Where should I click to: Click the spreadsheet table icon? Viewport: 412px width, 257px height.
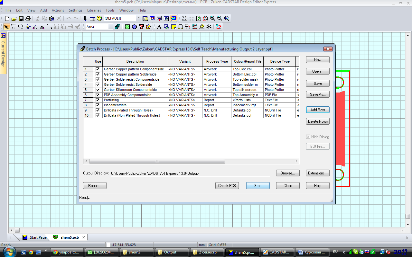(92, 18)
